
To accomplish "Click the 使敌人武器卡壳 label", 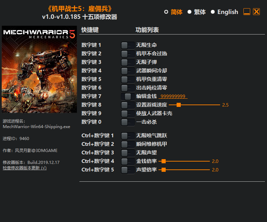I will (x=154, y=113).
